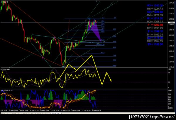Viewport: 176px width, 120px height.
Task: Click the 17 Feb 01:05 time axis label
Action: pos(55,110)
